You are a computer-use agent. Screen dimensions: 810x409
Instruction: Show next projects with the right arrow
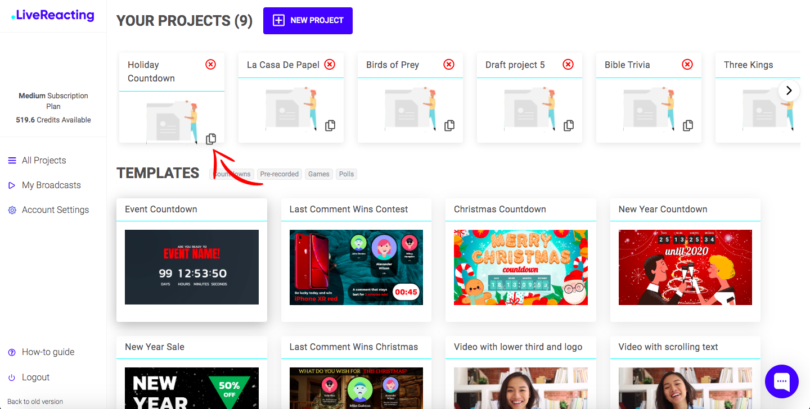coord(789,90)
